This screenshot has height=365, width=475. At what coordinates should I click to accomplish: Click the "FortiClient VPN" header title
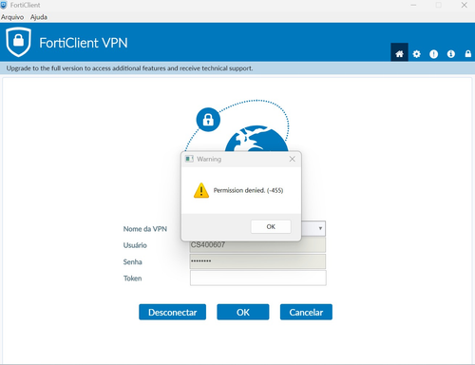tap(84, 43)
